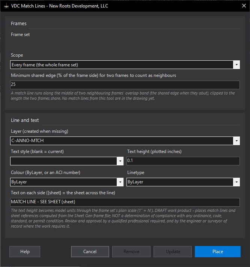Click the Line and text section heading
This screenshot has width=250, height=267.
click(x=25, y=120)
